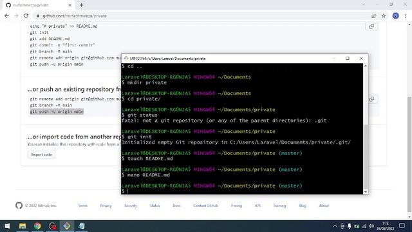
Task: Open the share page icon in address bar
Action: [x=373, y=15]
